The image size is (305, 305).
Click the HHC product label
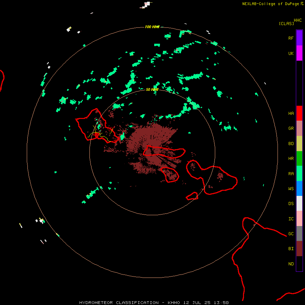coord(298,20)
